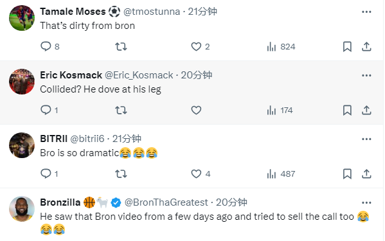Open more options for Bronzilla's tweet
The width and height of the screenshot is (385, 241).
coord(366,202)
